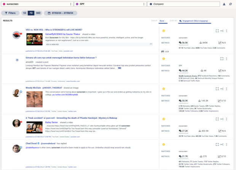Expand Chad Duval reply fullscreen
This screenshot has width=236, height=170.
coord(217,145)
